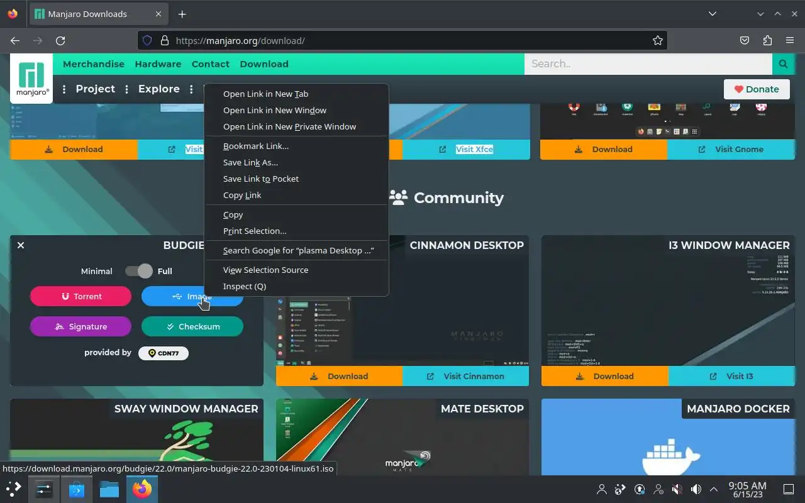Open the Dolphin file manager folder icon
Viewport: 805px width, 503px height.
pos(109,489)
